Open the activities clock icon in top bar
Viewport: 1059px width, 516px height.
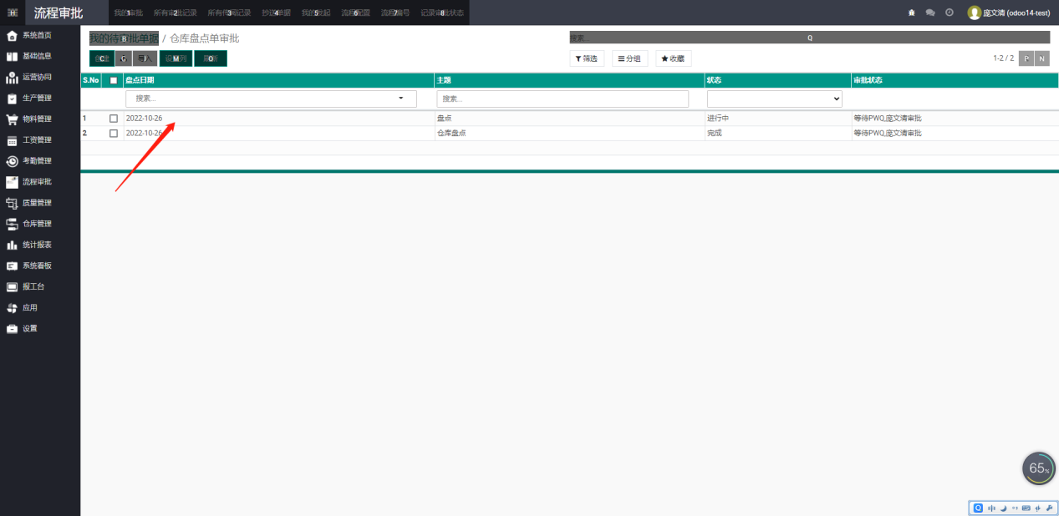[949, 13]
